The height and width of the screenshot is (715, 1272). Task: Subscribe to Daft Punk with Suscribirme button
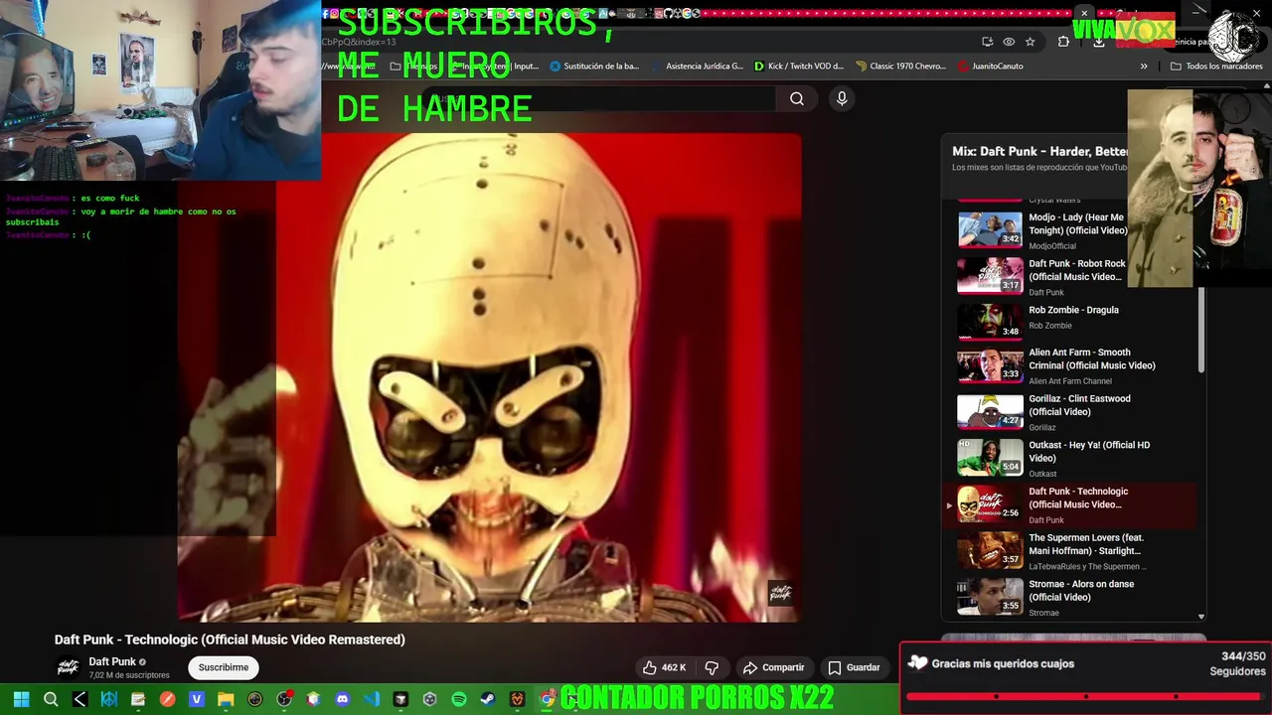pos(224,667)
